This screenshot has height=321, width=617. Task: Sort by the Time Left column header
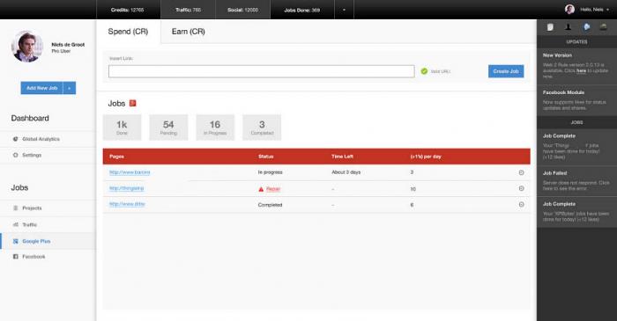coord(342,157)
